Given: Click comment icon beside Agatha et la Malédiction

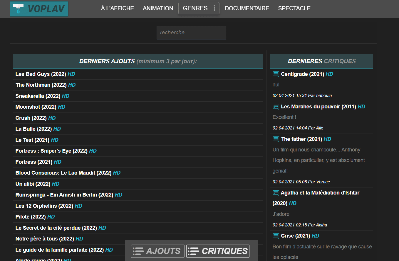Looking at the screenshot, I should [x=276, y=193].
